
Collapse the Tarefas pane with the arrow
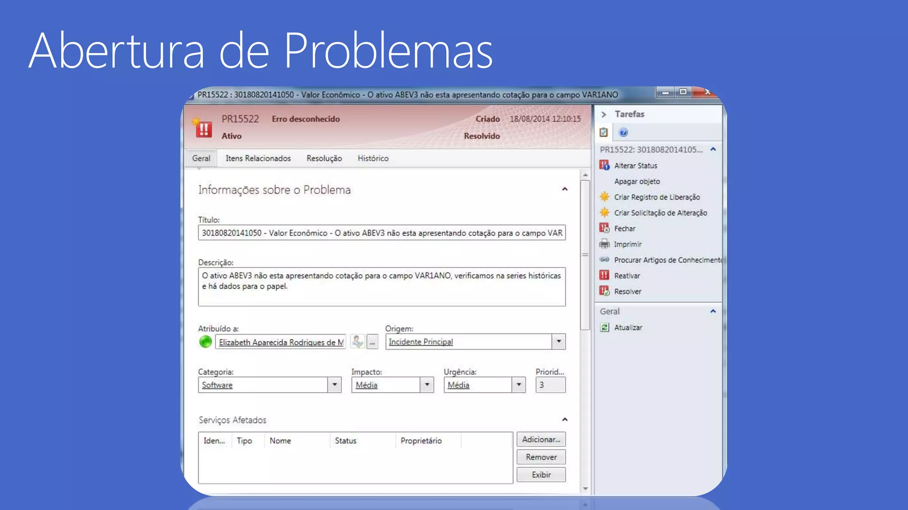(603, 114)
